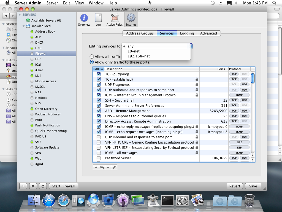
Task: Collapse the SHARED section in Finder window
Action: point(3,47)
